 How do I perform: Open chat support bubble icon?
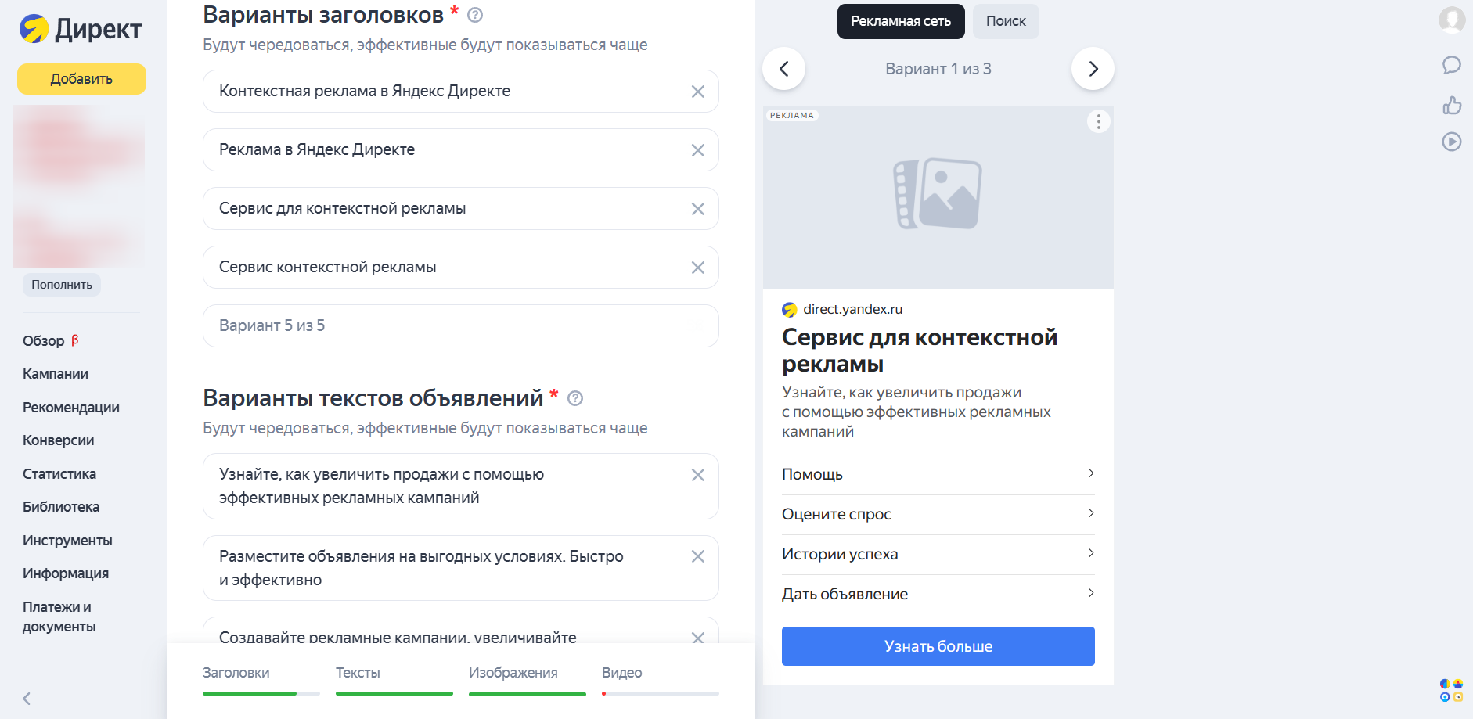tap(1452, 65)
